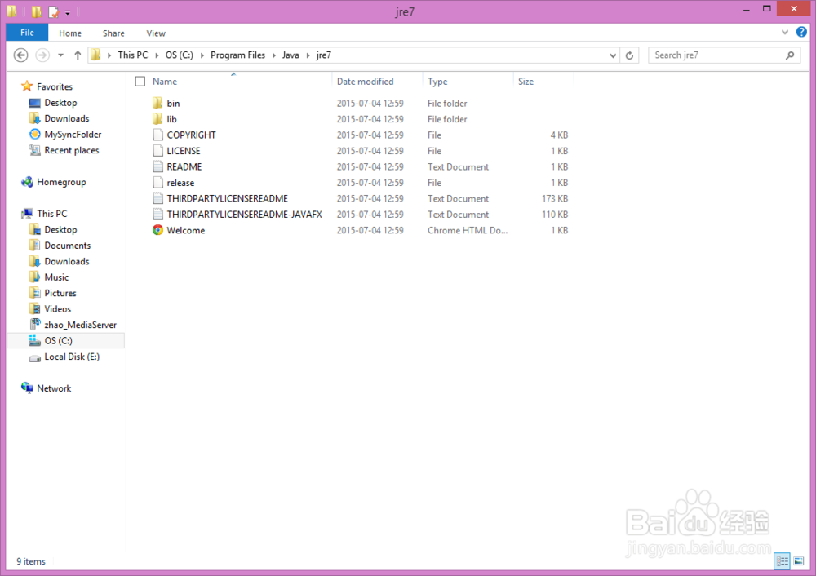Viewport: 816px width, 576px height.
Task: Select the THIRDPARTYLICENSEREADME-JAVAFX file name
Action: pyautogui.click(x=245, y=215)
